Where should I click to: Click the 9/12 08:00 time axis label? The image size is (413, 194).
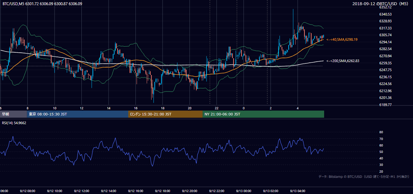coord(27,191)
